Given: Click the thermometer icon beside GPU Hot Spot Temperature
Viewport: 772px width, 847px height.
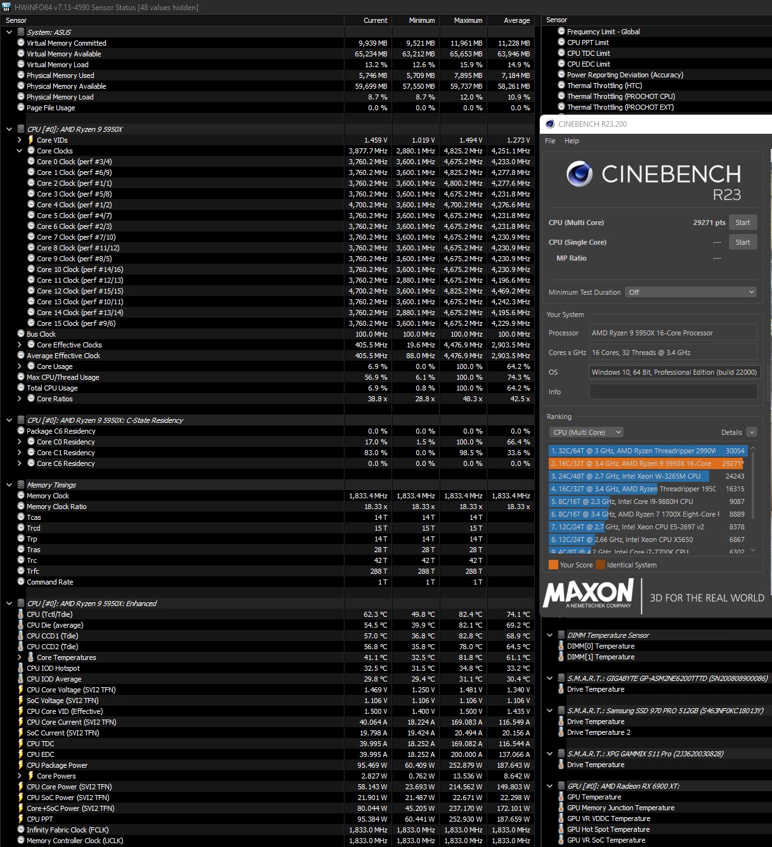Looking at the screenshot, I should click(x=561, y=829).
